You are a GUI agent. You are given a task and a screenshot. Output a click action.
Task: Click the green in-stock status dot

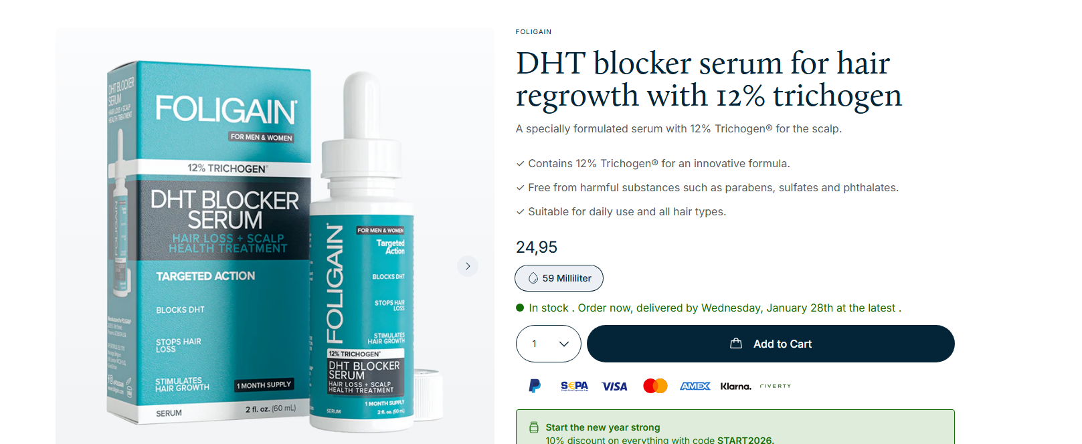tap(520, 308)
